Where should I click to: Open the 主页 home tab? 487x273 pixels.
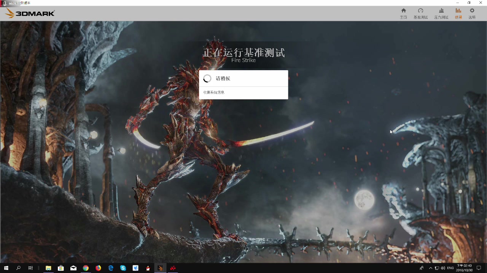point(403,14)
